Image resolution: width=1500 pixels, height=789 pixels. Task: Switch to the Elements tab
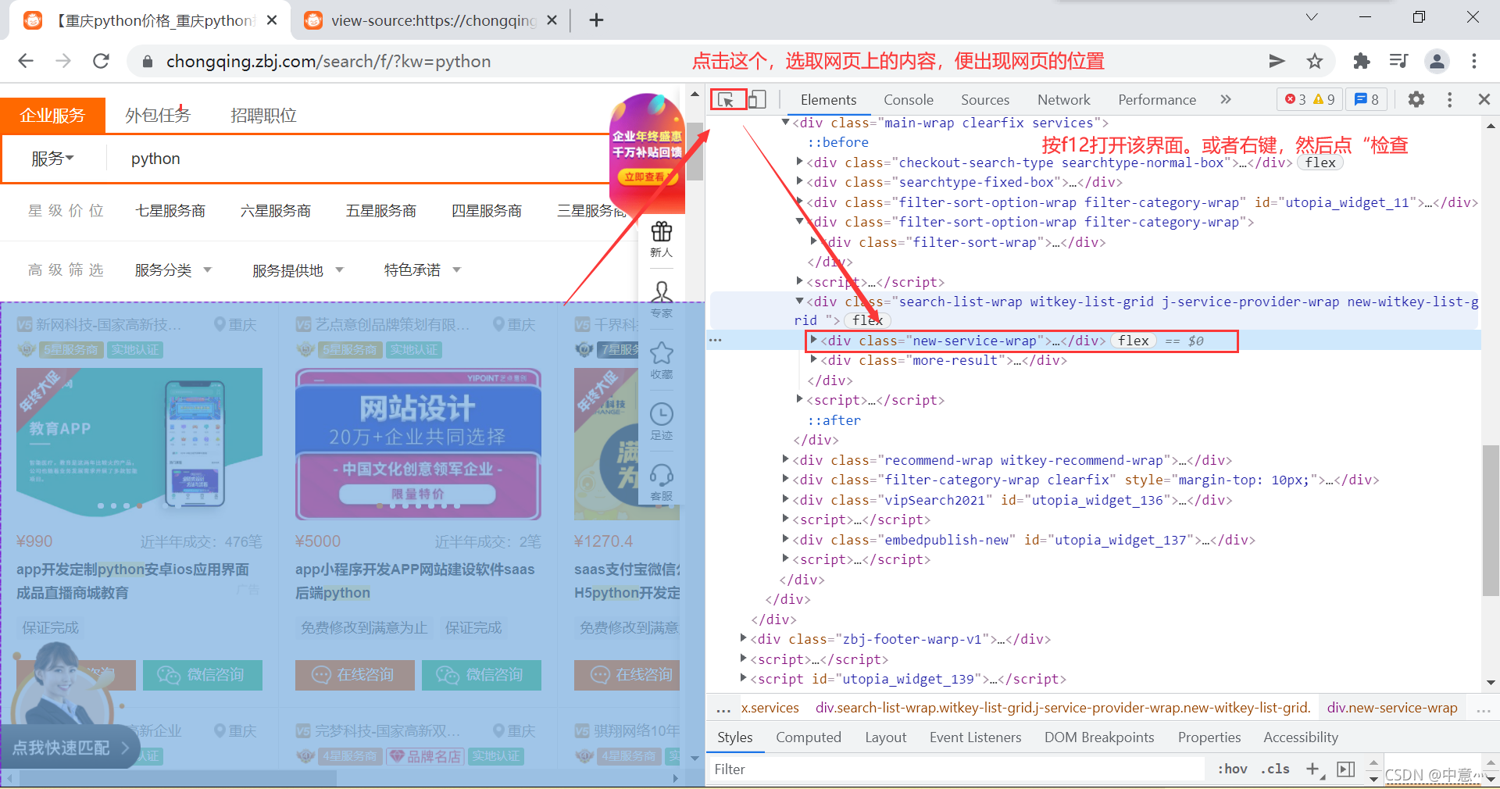(828, 100)
